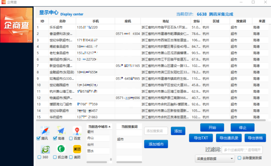Click the 停止 button

tap(243, 128)
